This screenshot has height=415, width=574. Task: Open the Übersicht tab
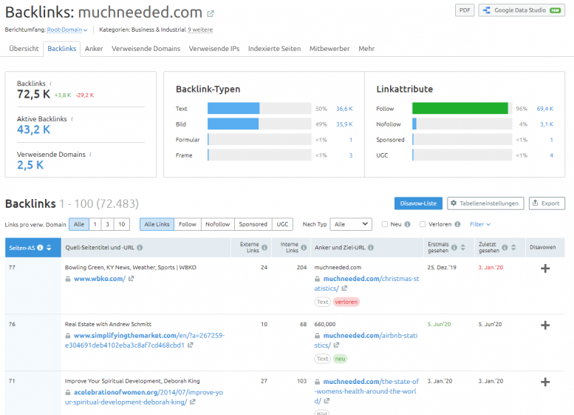click(24, 48)
